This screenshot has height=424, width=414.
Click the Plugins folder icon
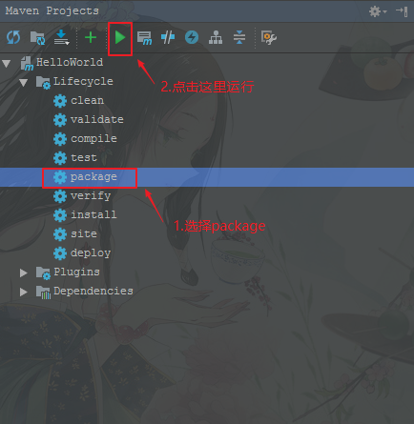tap(43, 273)
